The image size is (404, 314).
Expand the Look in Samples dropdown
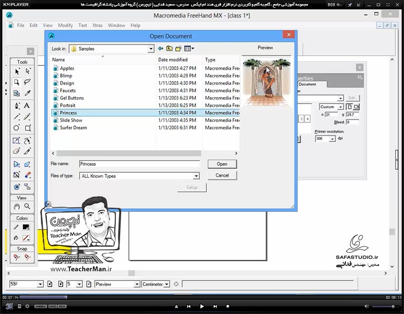pos(150,49)
